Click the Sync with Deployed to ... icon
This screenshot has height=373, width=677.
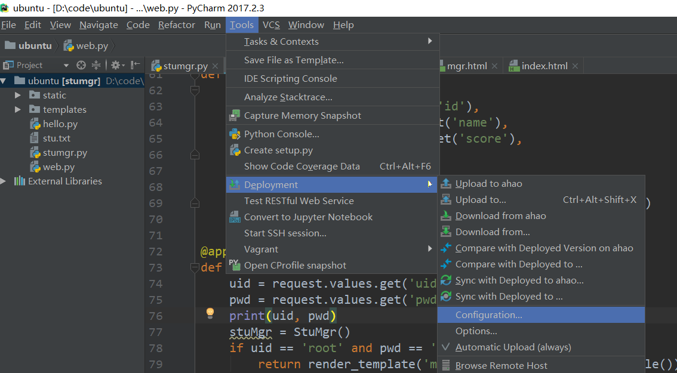pos(446,297)
